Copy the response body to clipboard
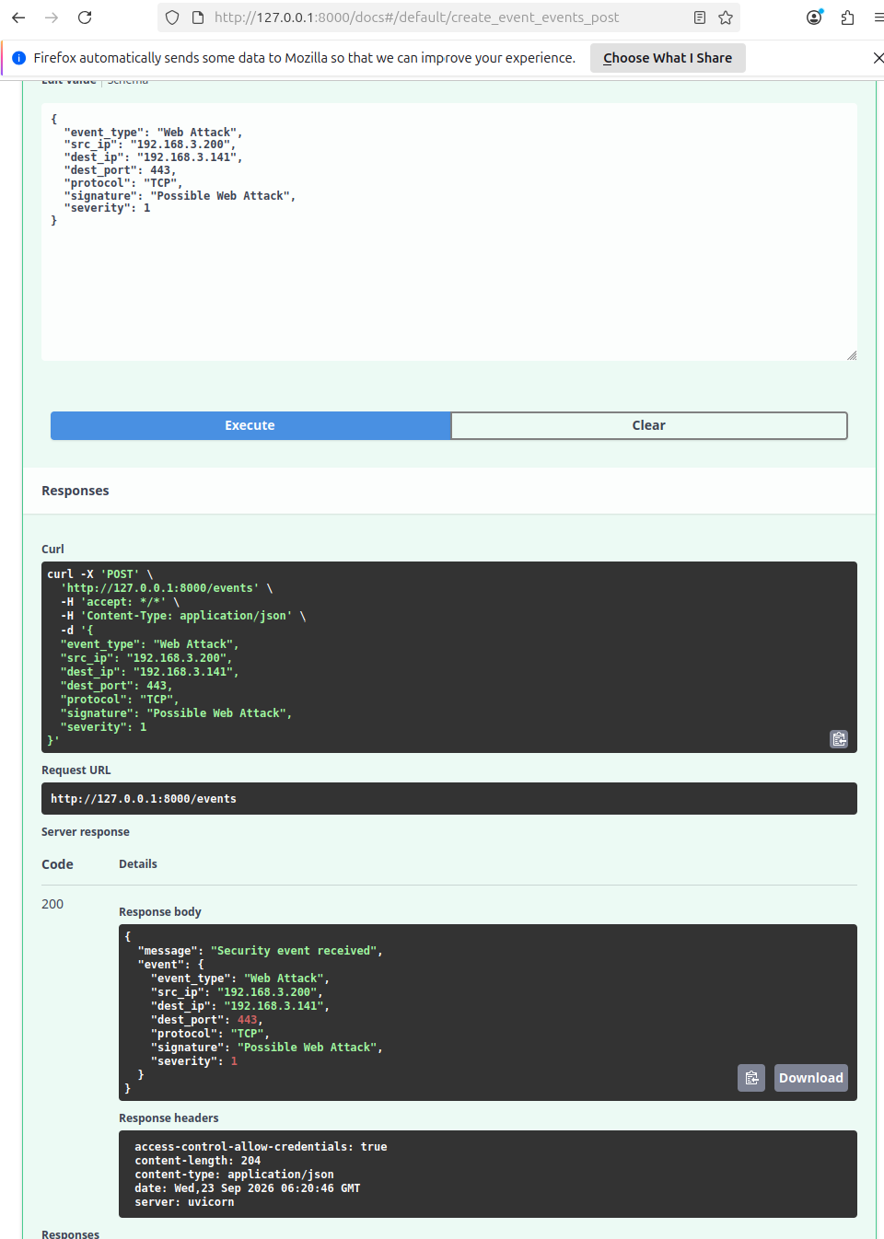 (x=751, y=1078)
